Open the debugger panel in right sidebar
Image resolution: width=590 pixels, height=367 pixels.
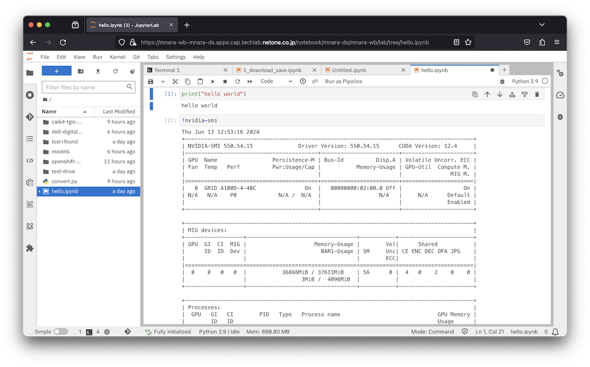point(561,117)
